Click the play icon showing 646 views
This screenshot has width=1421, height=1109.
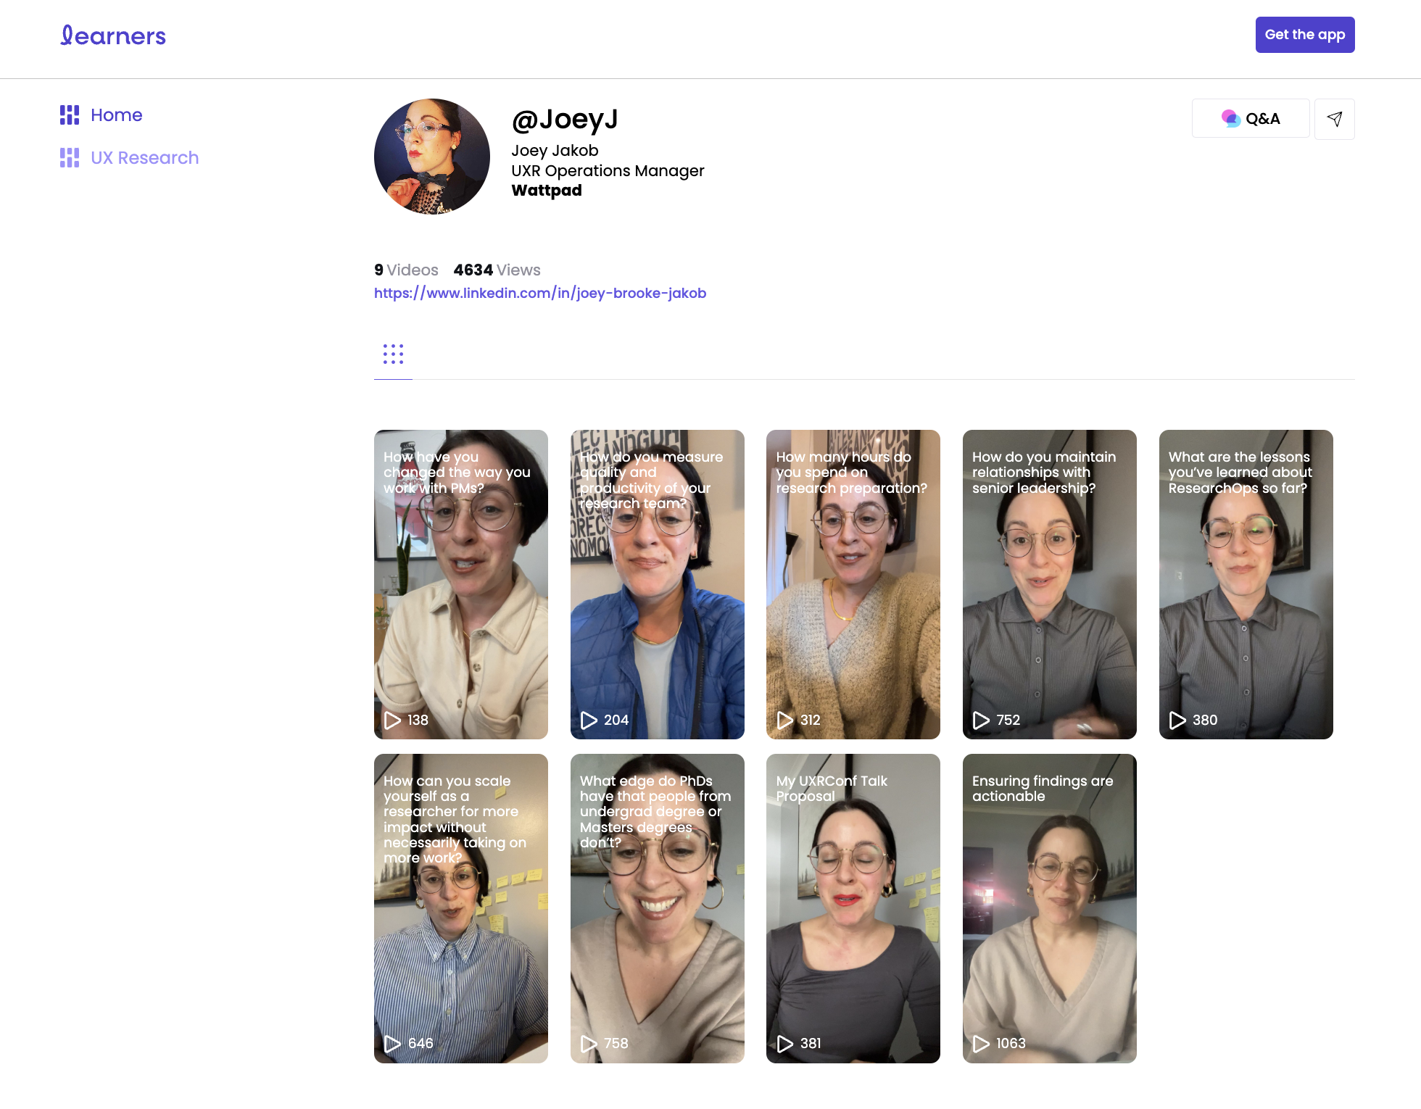click(393, 1043)
